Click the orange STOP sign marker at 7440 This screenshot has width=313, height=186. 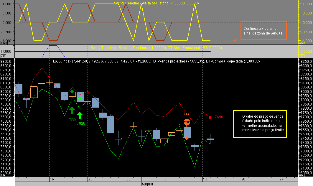coord(187,122)
